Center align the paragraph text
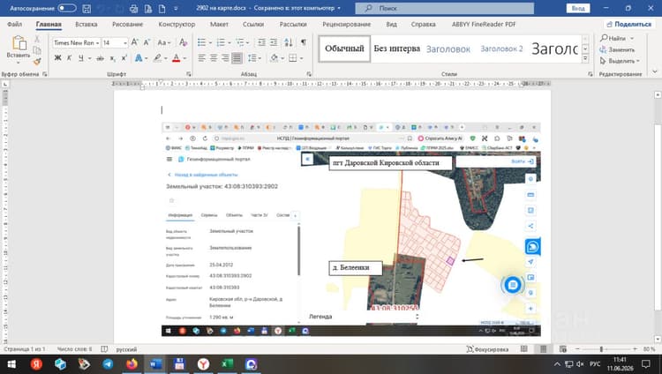 (214, 58)
